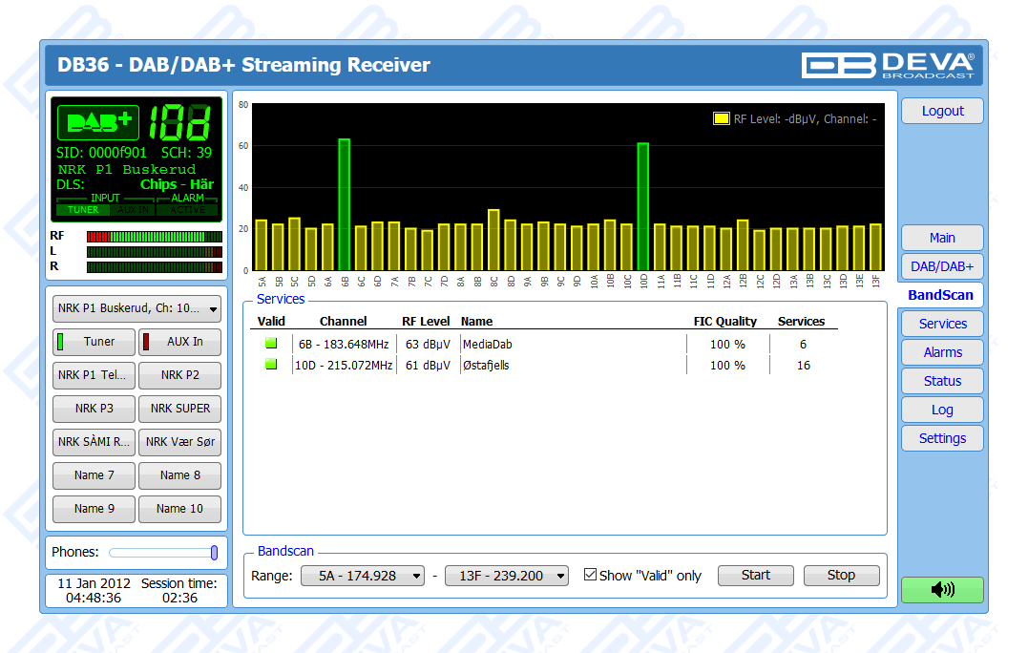Open the Services tab
This screenshot has width=1028, height=653.
[x=942, y=324]
